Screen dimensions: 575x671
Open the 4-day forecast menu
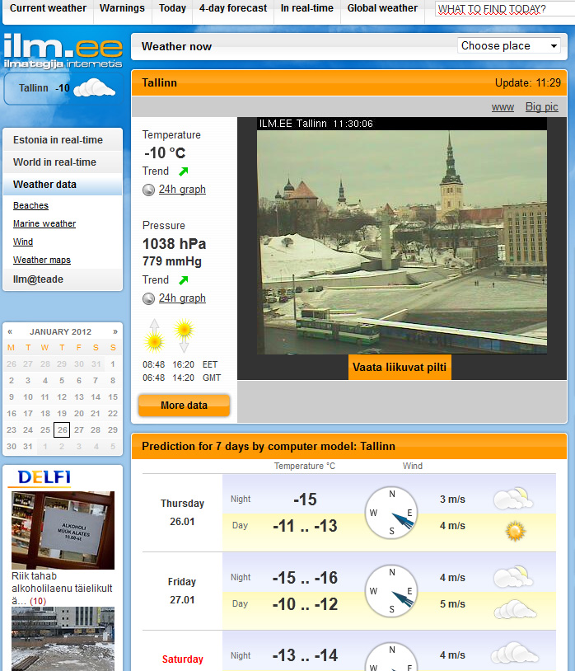pyautogui.click(x=233, y=8)
